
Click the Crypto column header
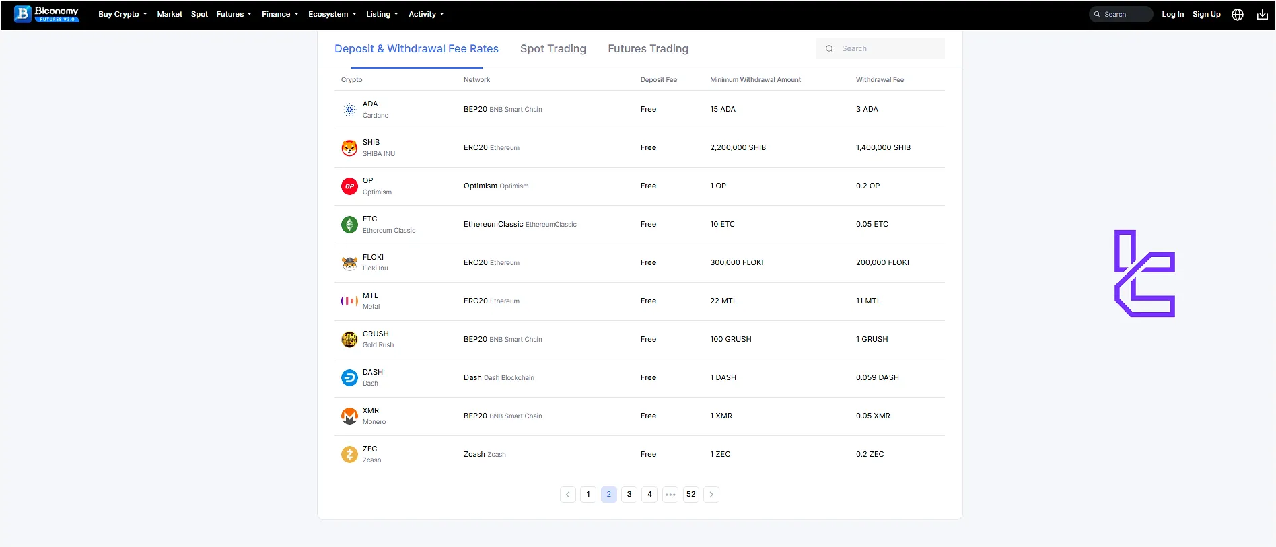[351, 80]
